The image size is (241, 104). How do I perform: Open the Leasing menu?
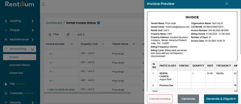[19, 21]
